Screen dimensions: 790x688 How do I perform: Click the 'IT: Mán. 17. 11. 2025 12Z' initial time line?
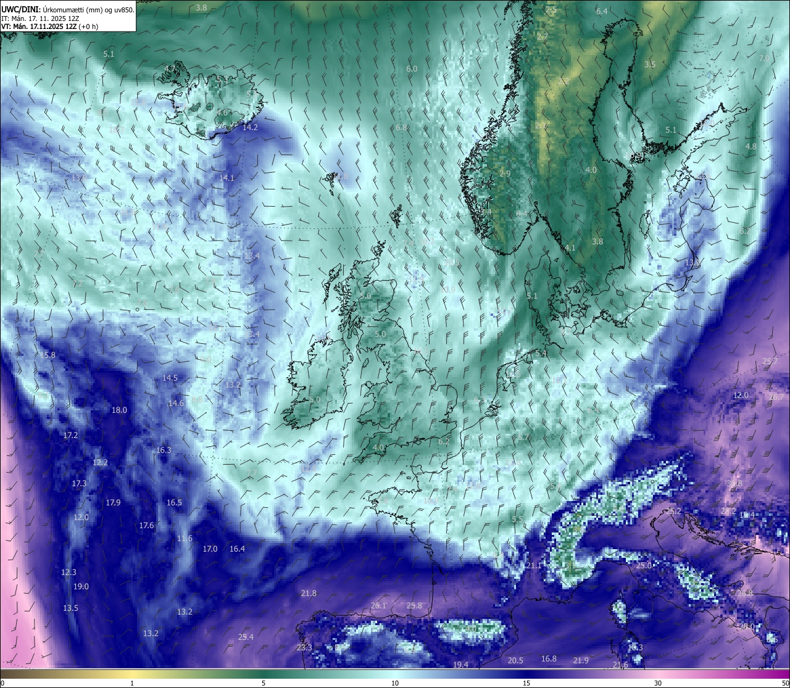tap(40, 19)
